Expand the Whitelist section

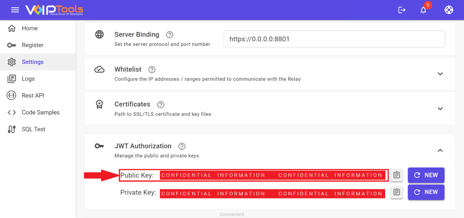[x=440, y=74]
